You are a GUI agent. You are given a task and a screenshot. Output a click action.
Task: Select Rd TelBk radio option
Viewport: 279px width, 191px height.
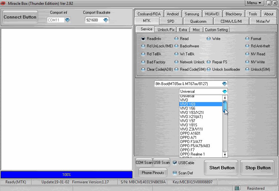(143, 54)
